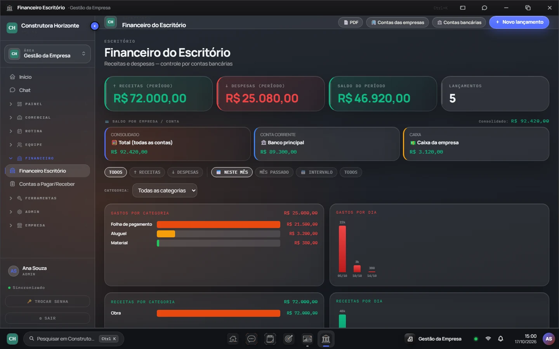The height and width of the screenshot is (349, 559).
Task: Open the calendar icon in the dock
Action: pos(270,339)
